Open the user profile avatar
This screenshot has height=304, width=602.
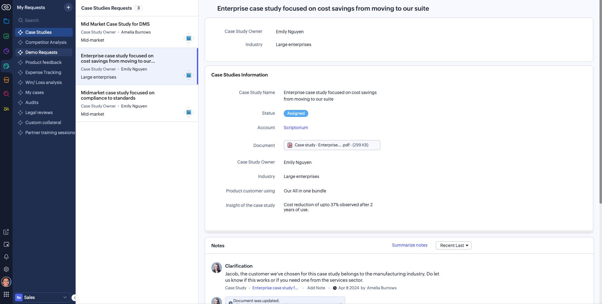(x=6, y=282)
